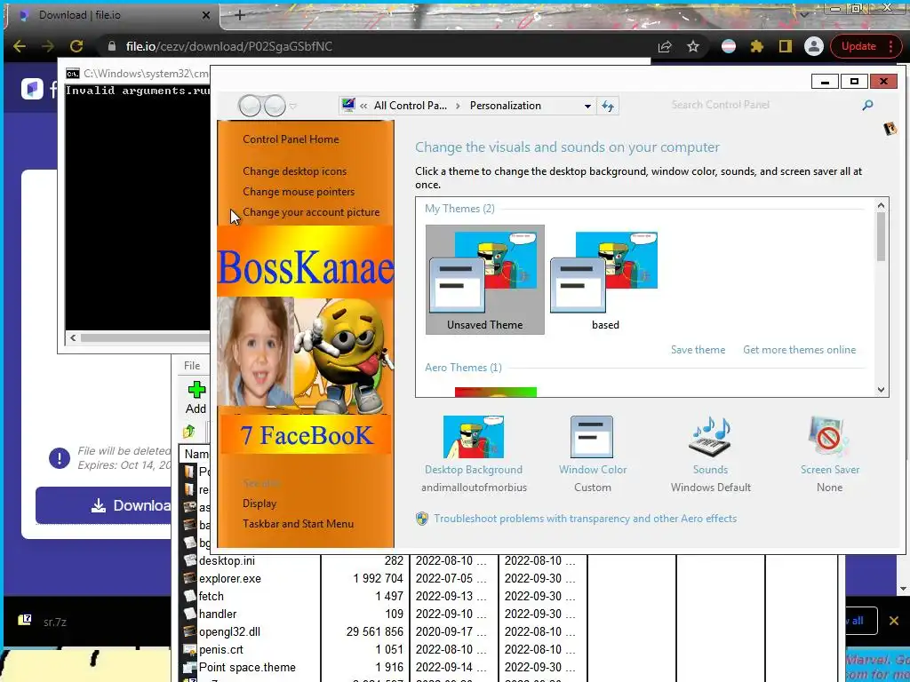Go back in Chrome browser
The height and width of the screenshot is (682, 910).
click(x=20, y=46)
